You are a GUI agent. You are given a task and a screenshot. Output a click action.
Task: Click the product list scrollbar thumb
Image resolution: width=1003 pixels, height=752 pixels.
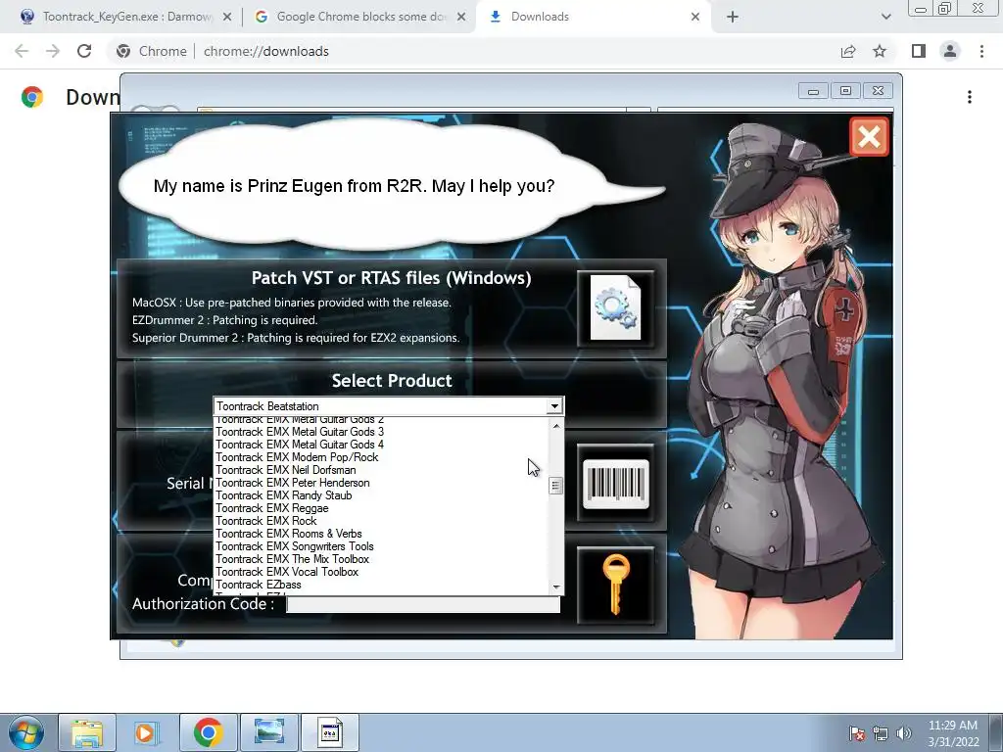pyautogui.click(x=556, y=486)
